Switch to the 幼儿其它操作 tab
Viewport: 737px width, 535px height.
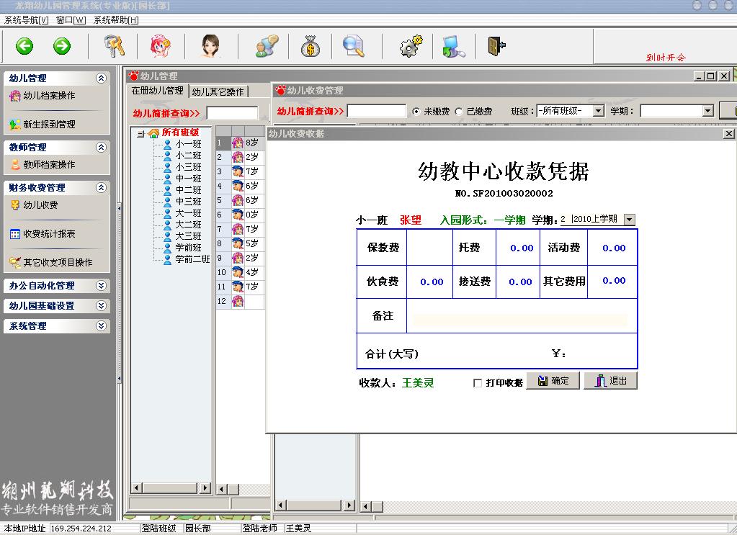218,91
